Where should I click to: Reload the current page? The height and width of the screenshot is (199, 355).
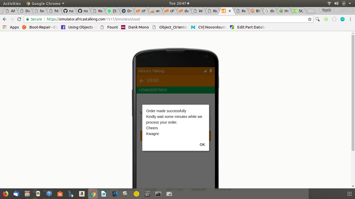(x=19, y=19)
